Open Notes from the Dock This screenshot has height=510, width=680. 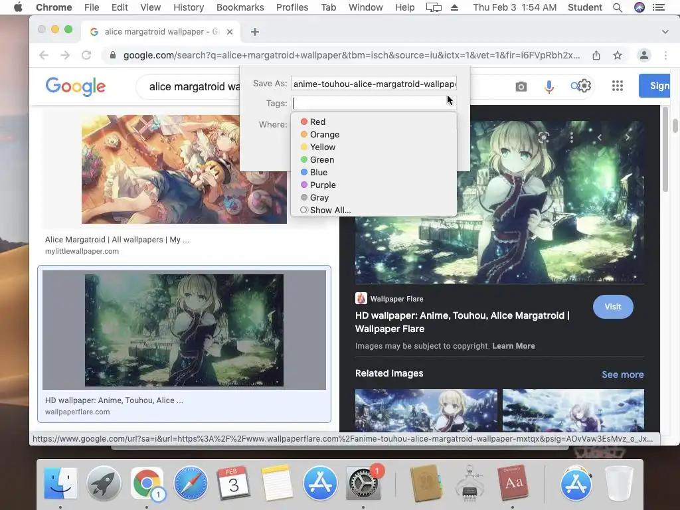pyautogui.click(x=277, y=482)
